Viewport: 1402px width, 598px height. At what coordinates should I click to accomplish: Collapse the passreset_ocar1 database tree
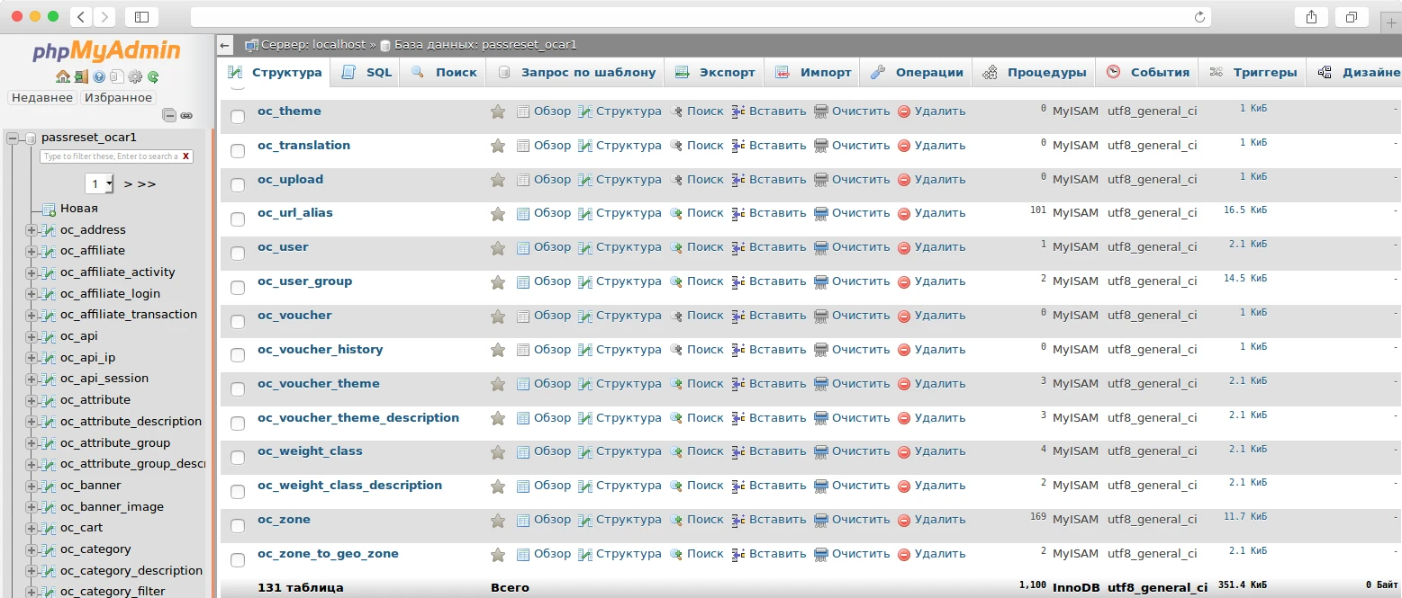[x=13, y=138]
